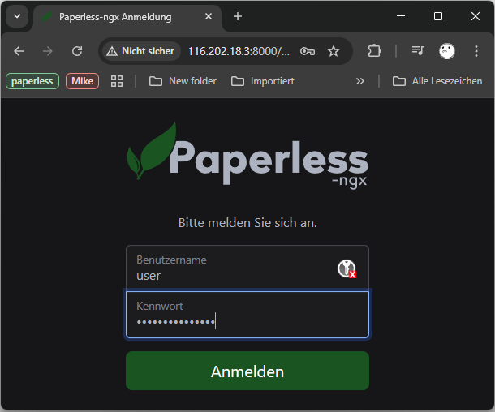Screen dimensions: 495x412
Task: Open a new tab with plus button
Action: [x=238, y=16]
